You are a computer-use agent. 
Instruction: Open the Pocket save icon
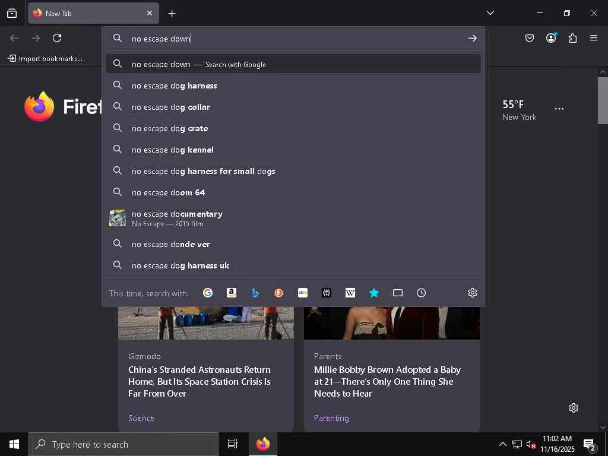(530, 38)
